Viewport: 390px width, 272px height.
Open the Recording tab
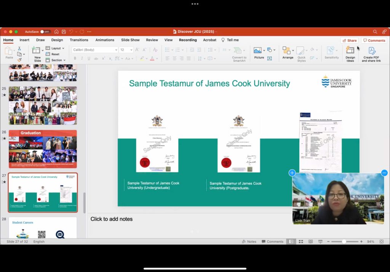click(x=188, y=40)
